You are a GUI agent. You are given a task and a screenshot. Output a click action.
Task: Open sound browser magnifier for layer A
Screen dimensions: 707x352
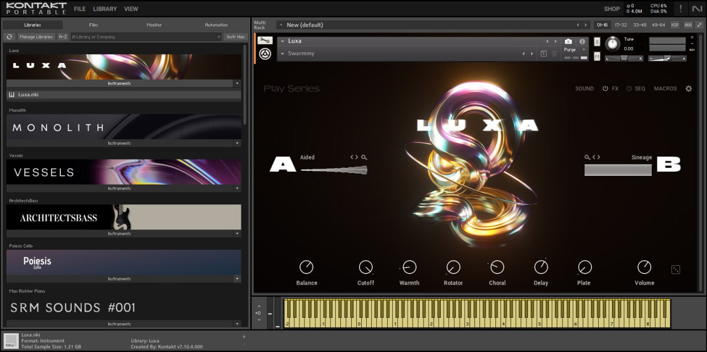click(364, 157)
